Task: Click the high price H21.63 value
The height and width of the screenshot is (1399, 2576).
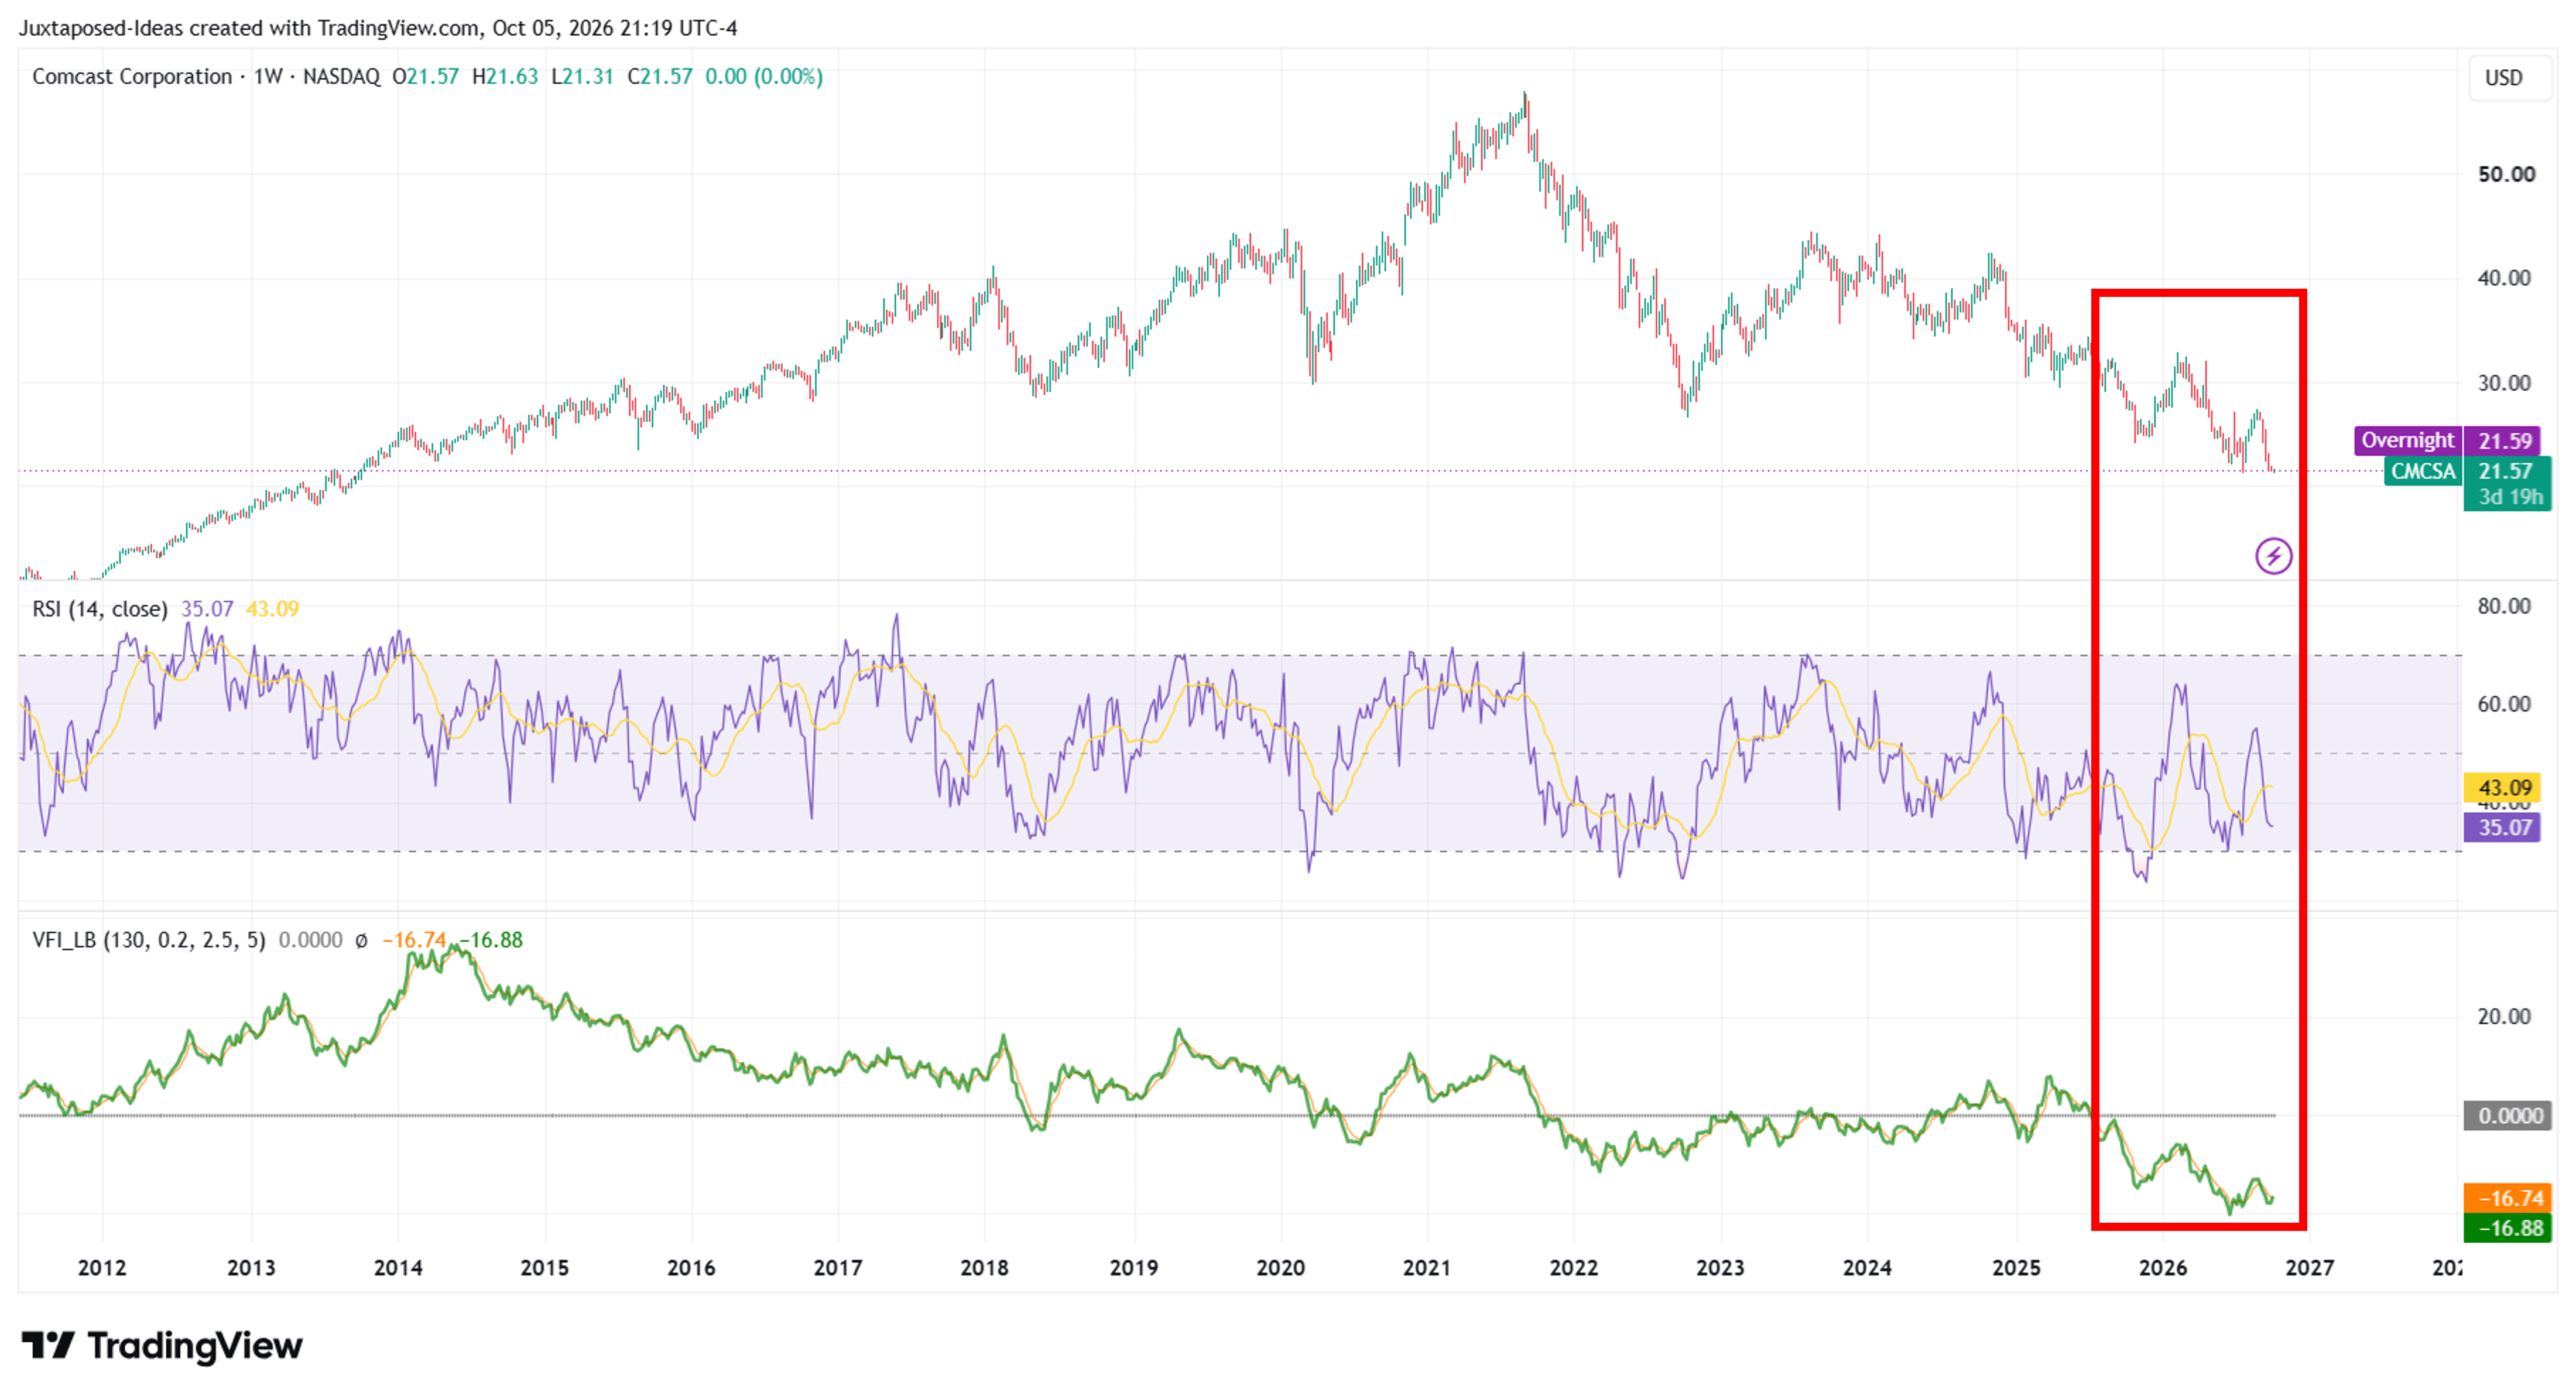Action: (505, 77)
